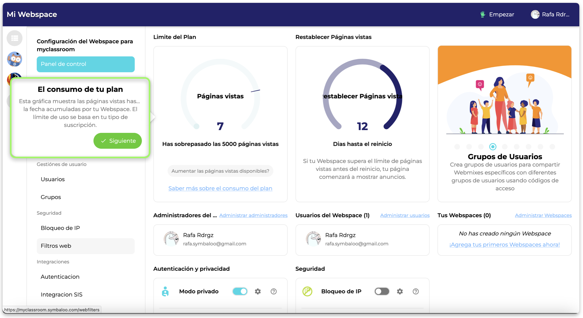
Task: Show help for Modo privado
Action: [x=273, y=291]
